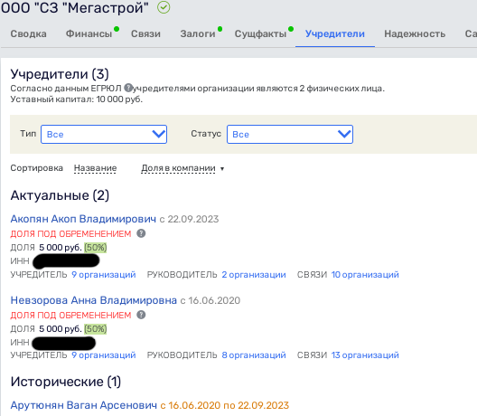
Task: Click Акопян's ДОЛЯ ПОД ОБРЕМЕНЕНИЕМ label
Action: pos(70,233)
